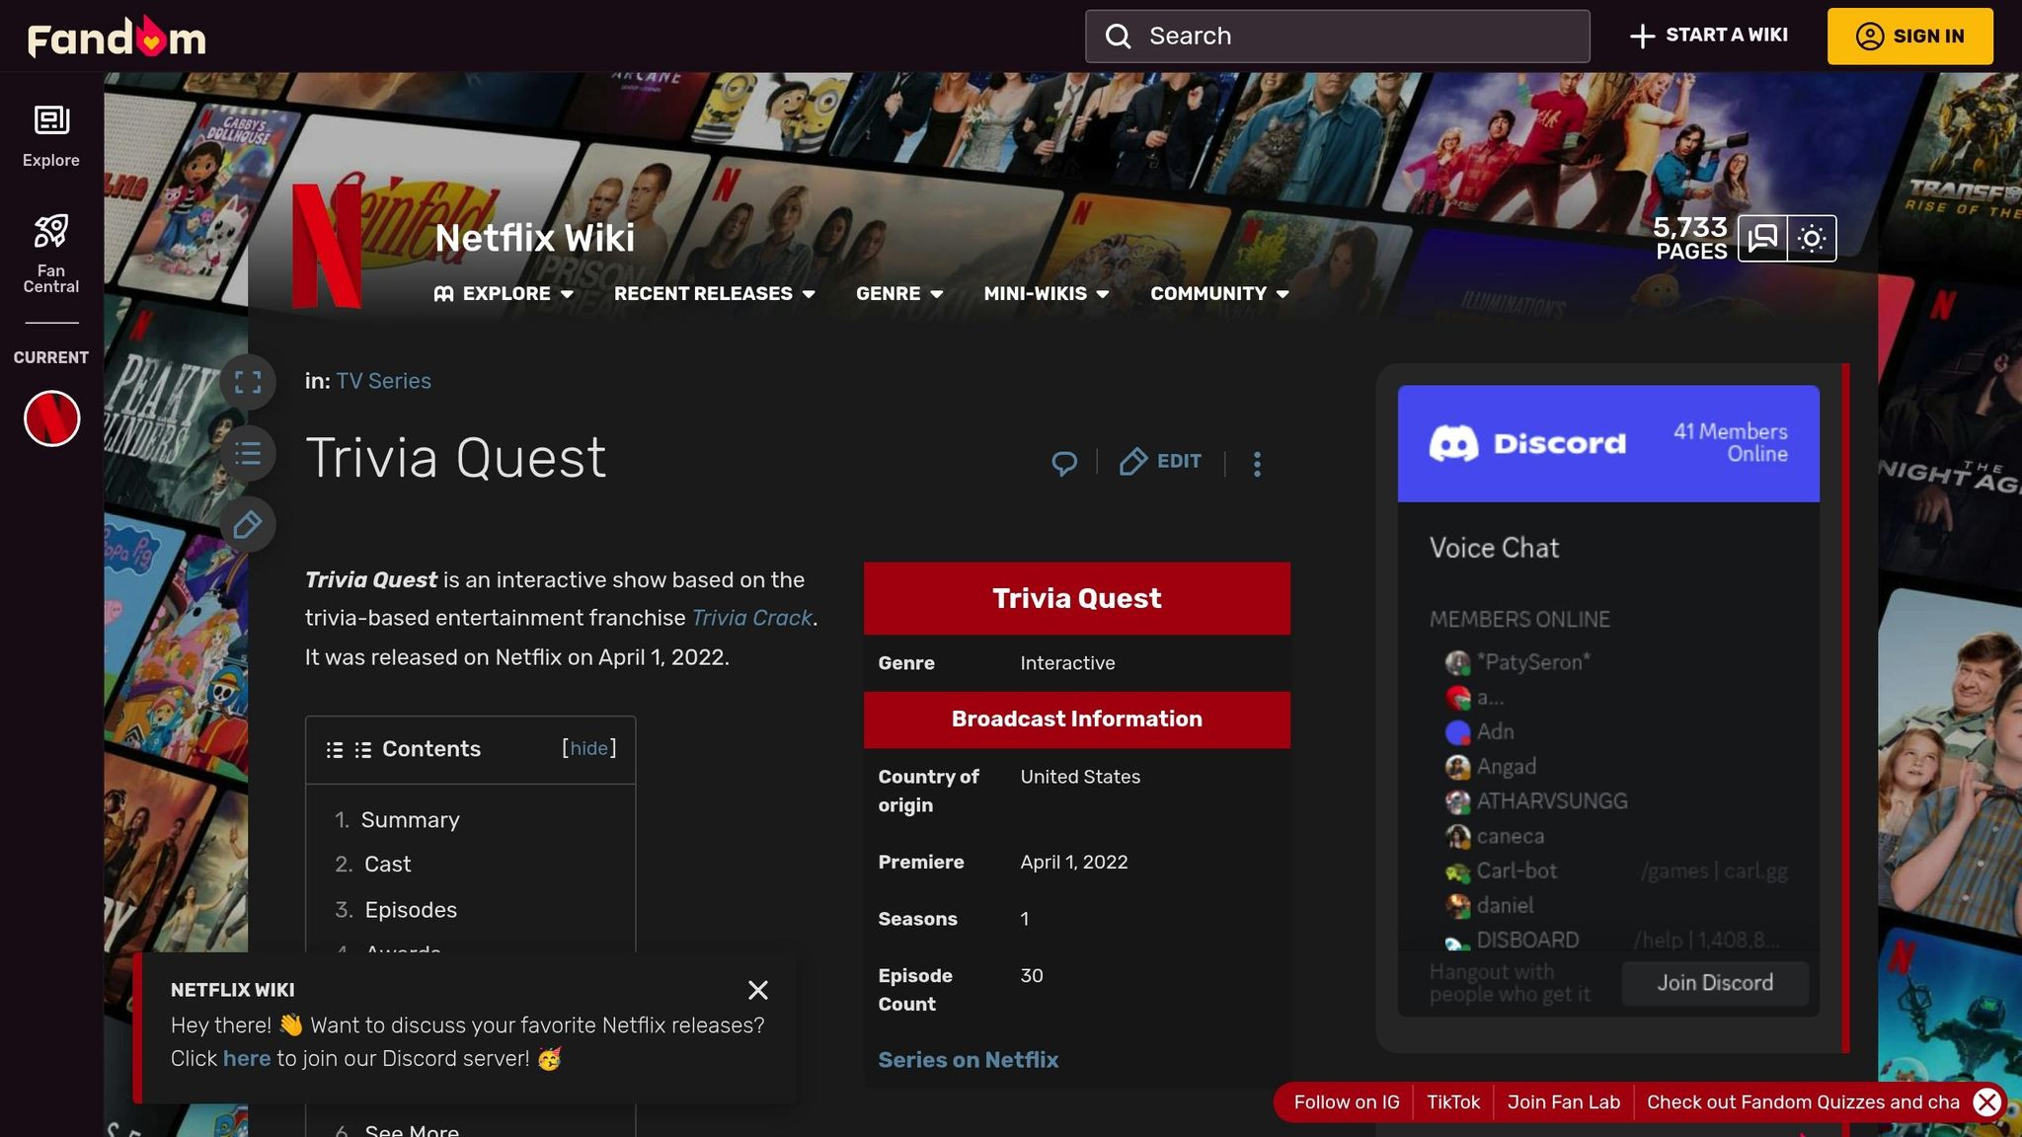Screen dimensions: 2022x1137
Task: Expand the RECENT RELEASES dropdown
Action: pos(714,294)
